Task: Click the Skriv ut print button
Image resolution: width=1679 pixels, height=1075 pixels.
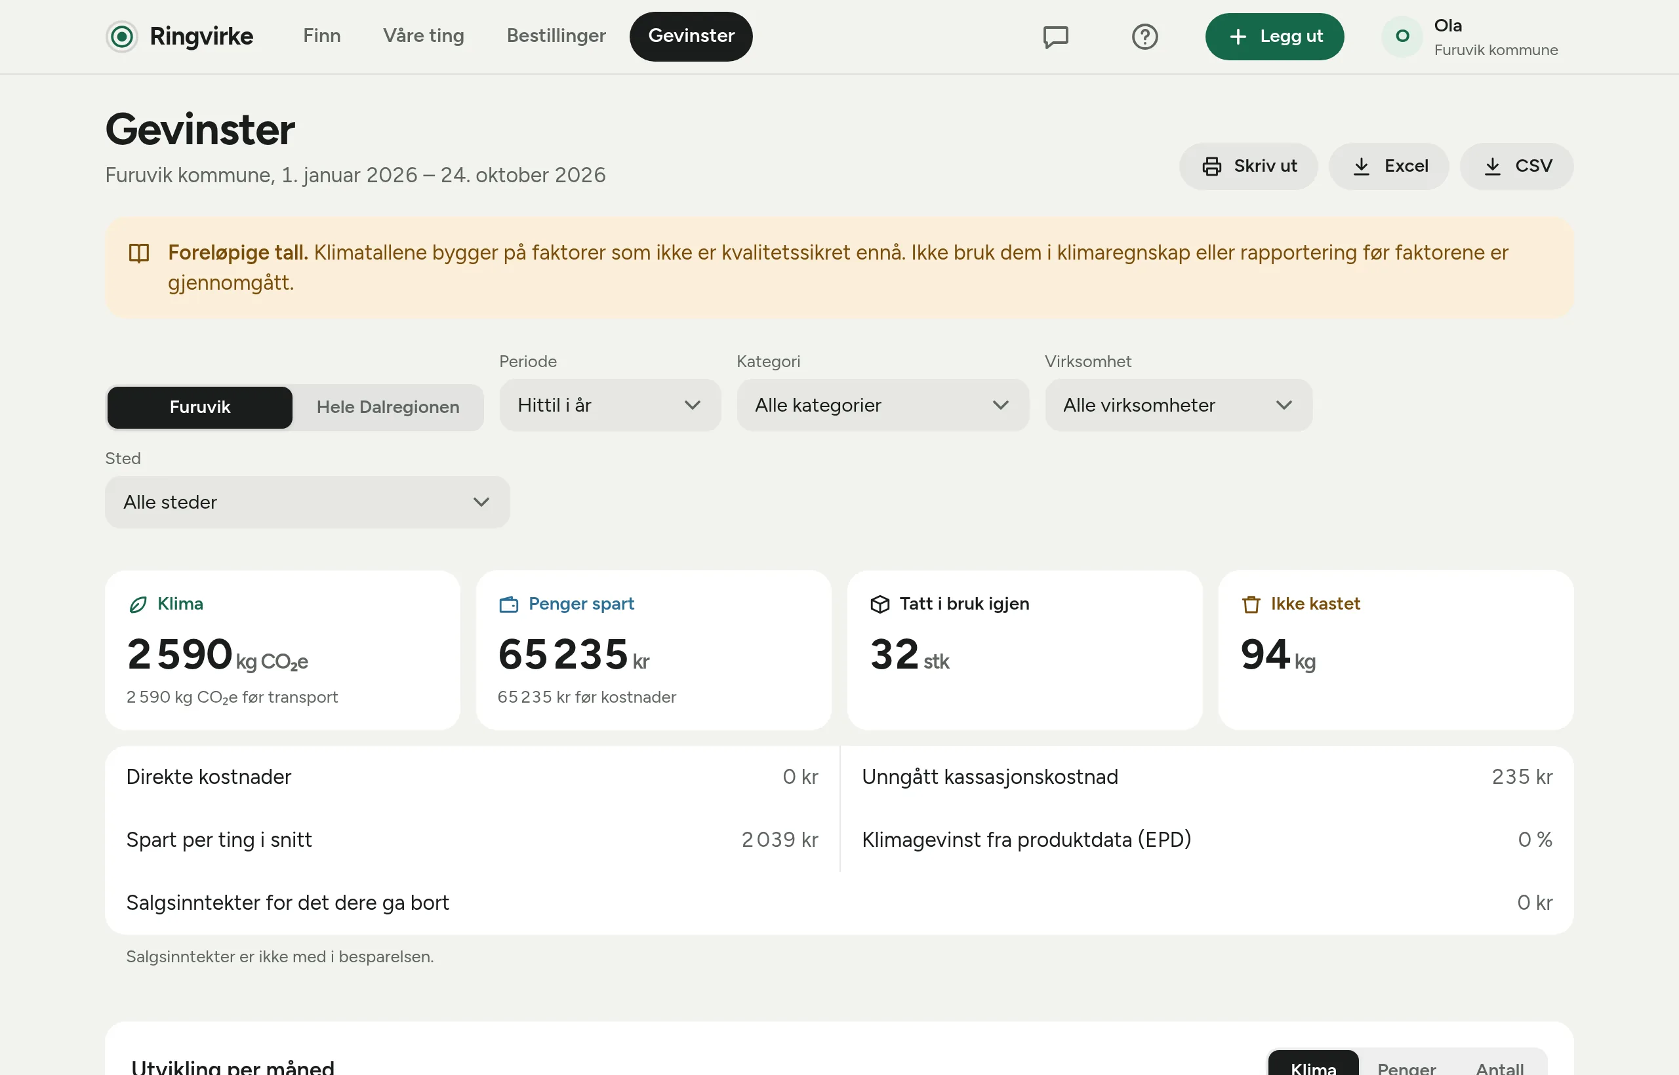Action: 1248,166
